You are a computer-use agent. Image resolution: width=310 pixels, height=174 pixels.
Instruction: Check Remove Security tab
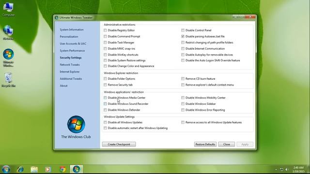pyautogui.click(x=105, y=85)
